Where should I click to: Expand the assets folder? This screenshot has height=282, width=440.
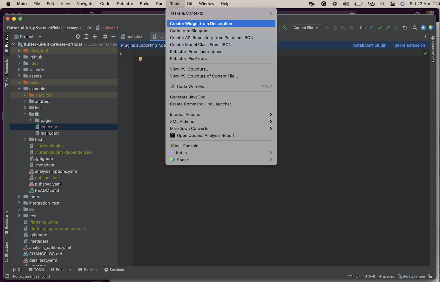pyautogui.click(x=19, y=76)
